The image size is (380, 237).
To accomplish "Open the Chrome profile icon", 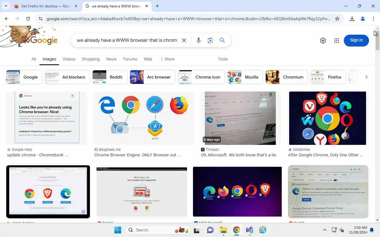I will tap(363, 19).
